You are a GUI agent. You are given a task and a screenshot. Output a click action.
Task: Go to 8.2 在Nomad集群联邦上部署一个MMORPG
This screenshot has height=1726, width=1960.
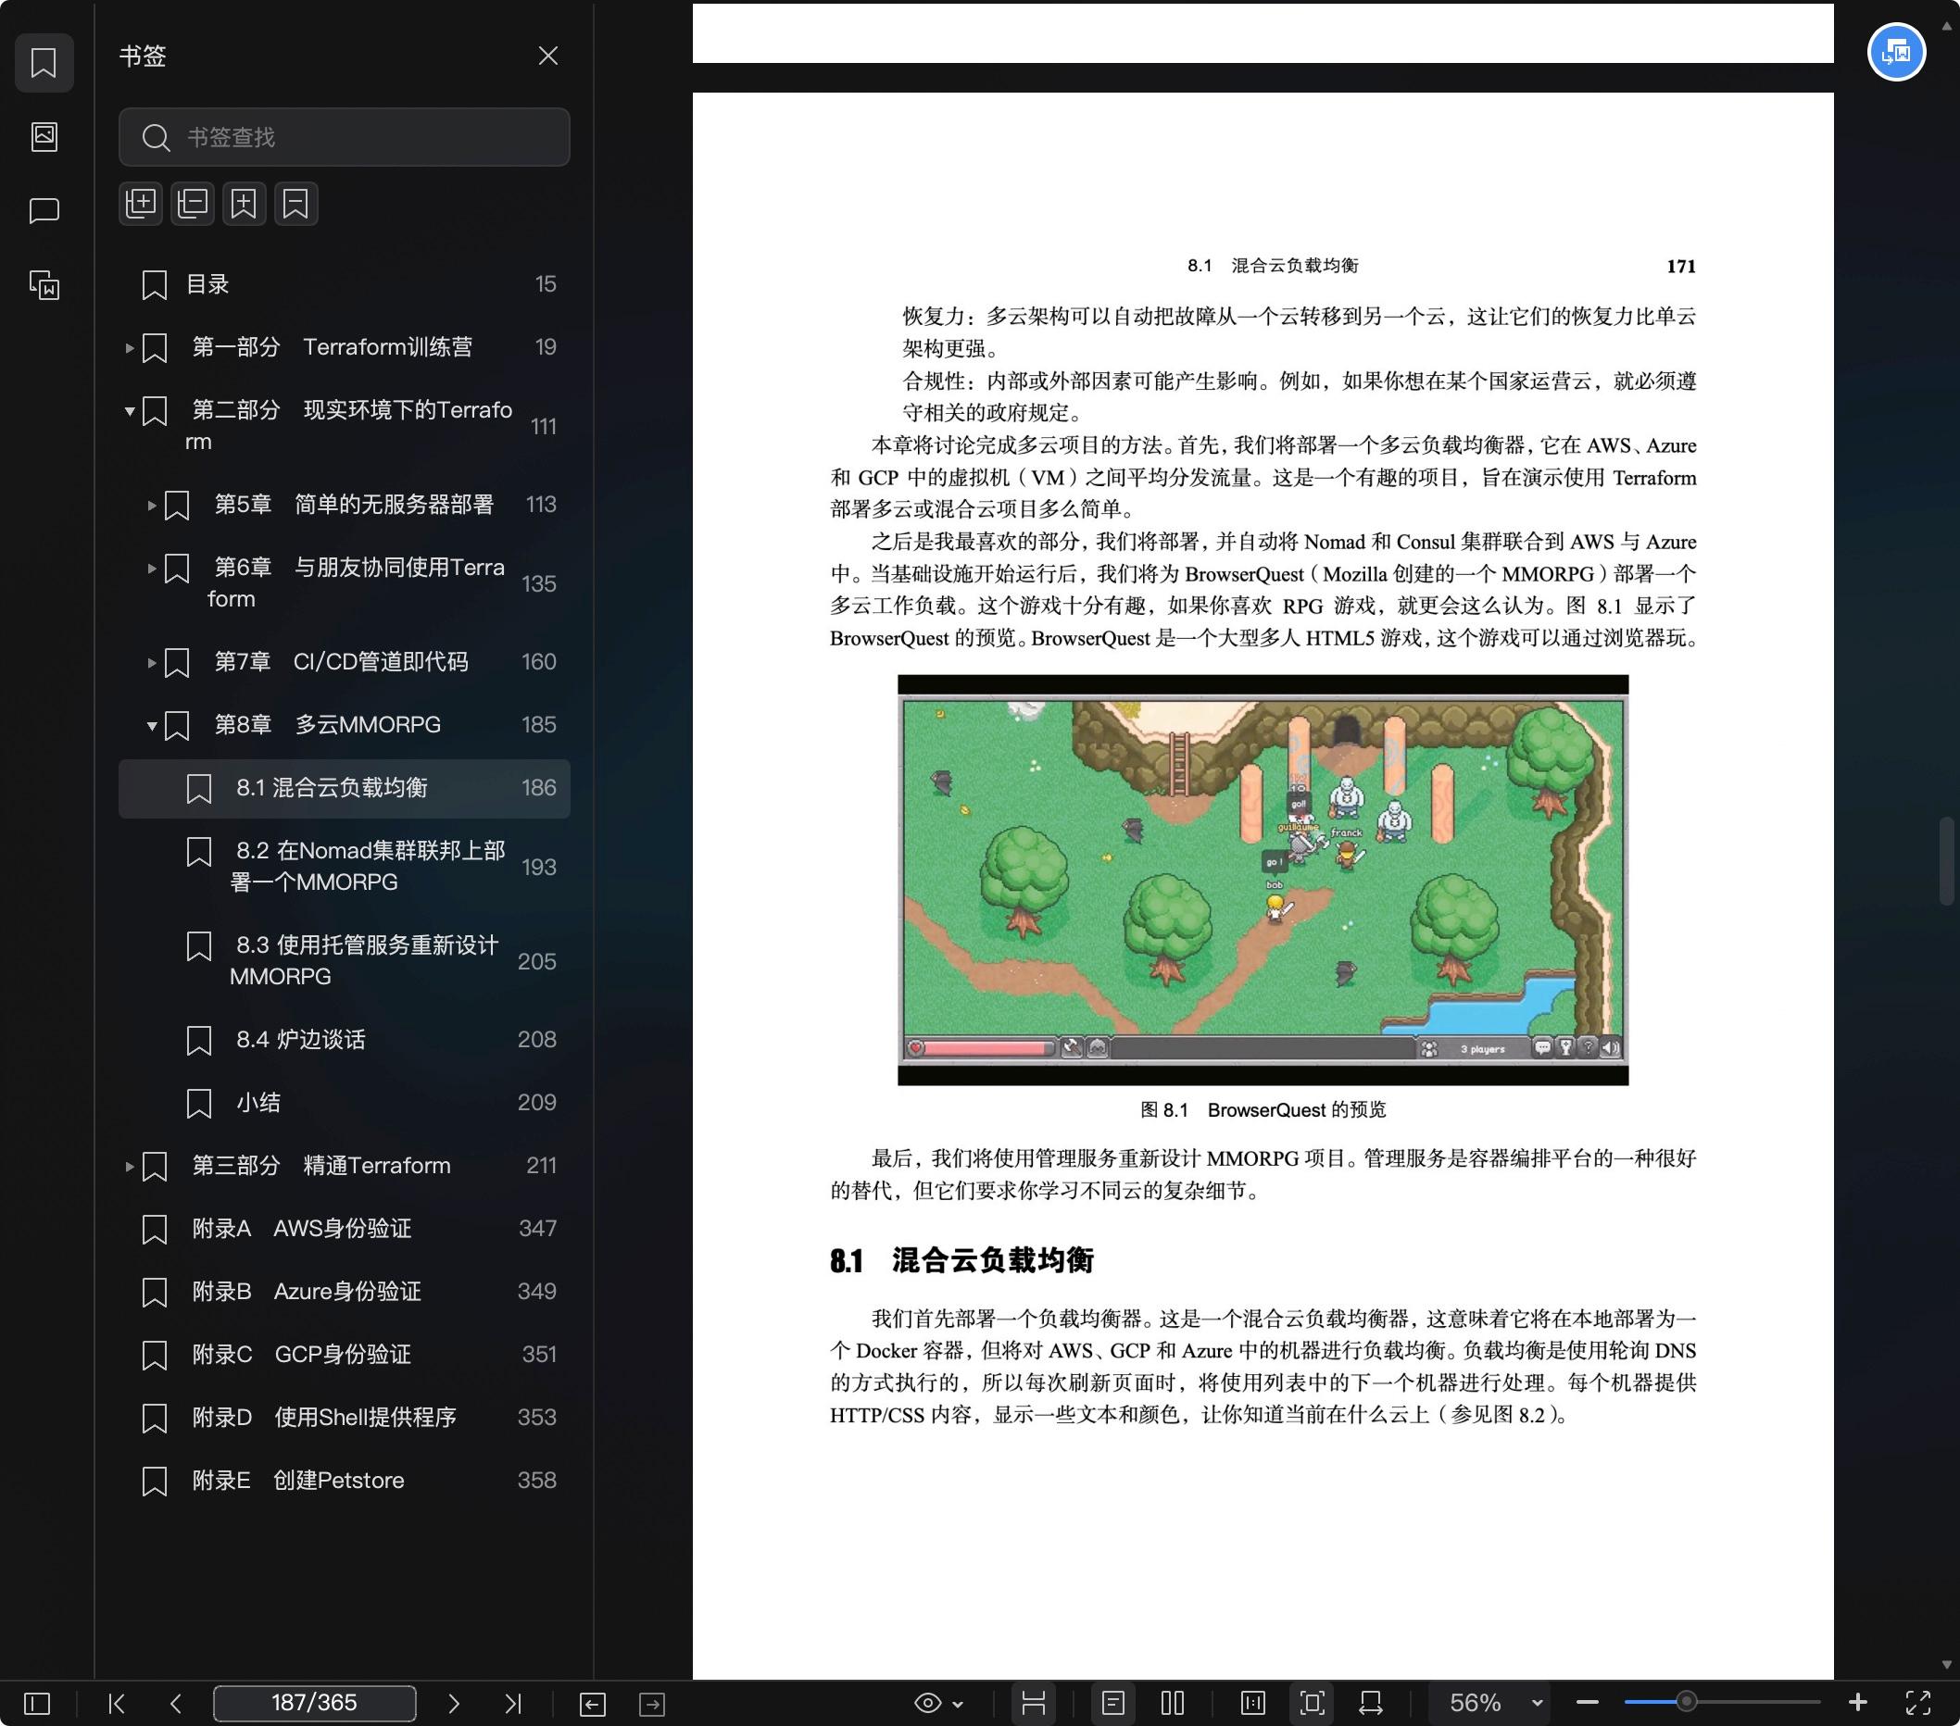[345, 867]
